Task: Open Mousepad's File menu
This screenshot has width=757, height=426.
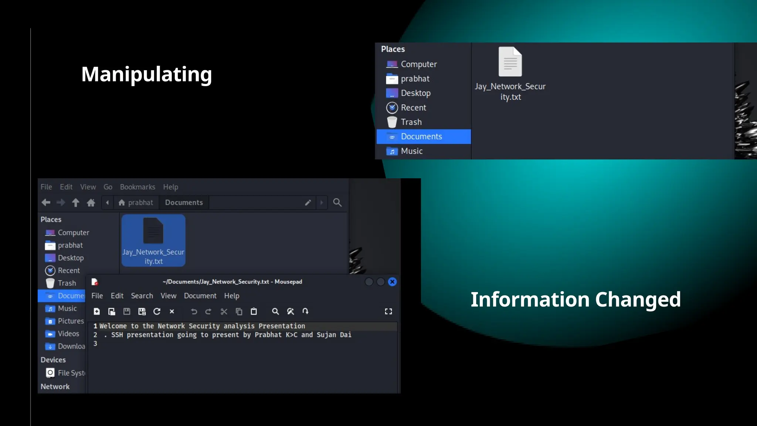Action: click(x=97, y=296)
